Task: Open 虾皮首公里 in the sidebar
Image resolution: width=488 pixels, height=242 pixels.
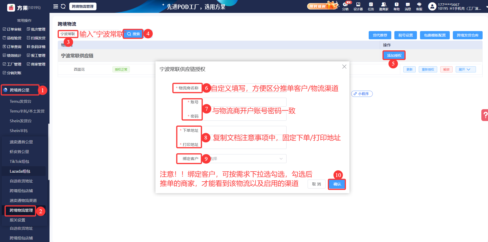Action: [19, 152]
